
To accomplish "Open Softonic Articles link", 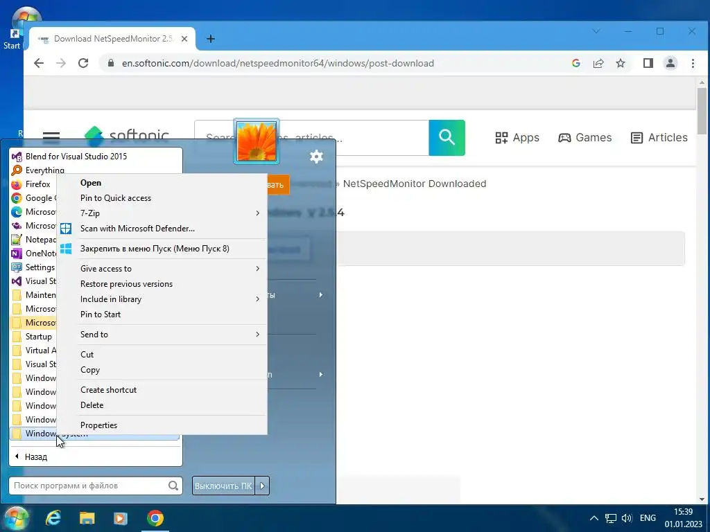I will (x=659, y=138).
